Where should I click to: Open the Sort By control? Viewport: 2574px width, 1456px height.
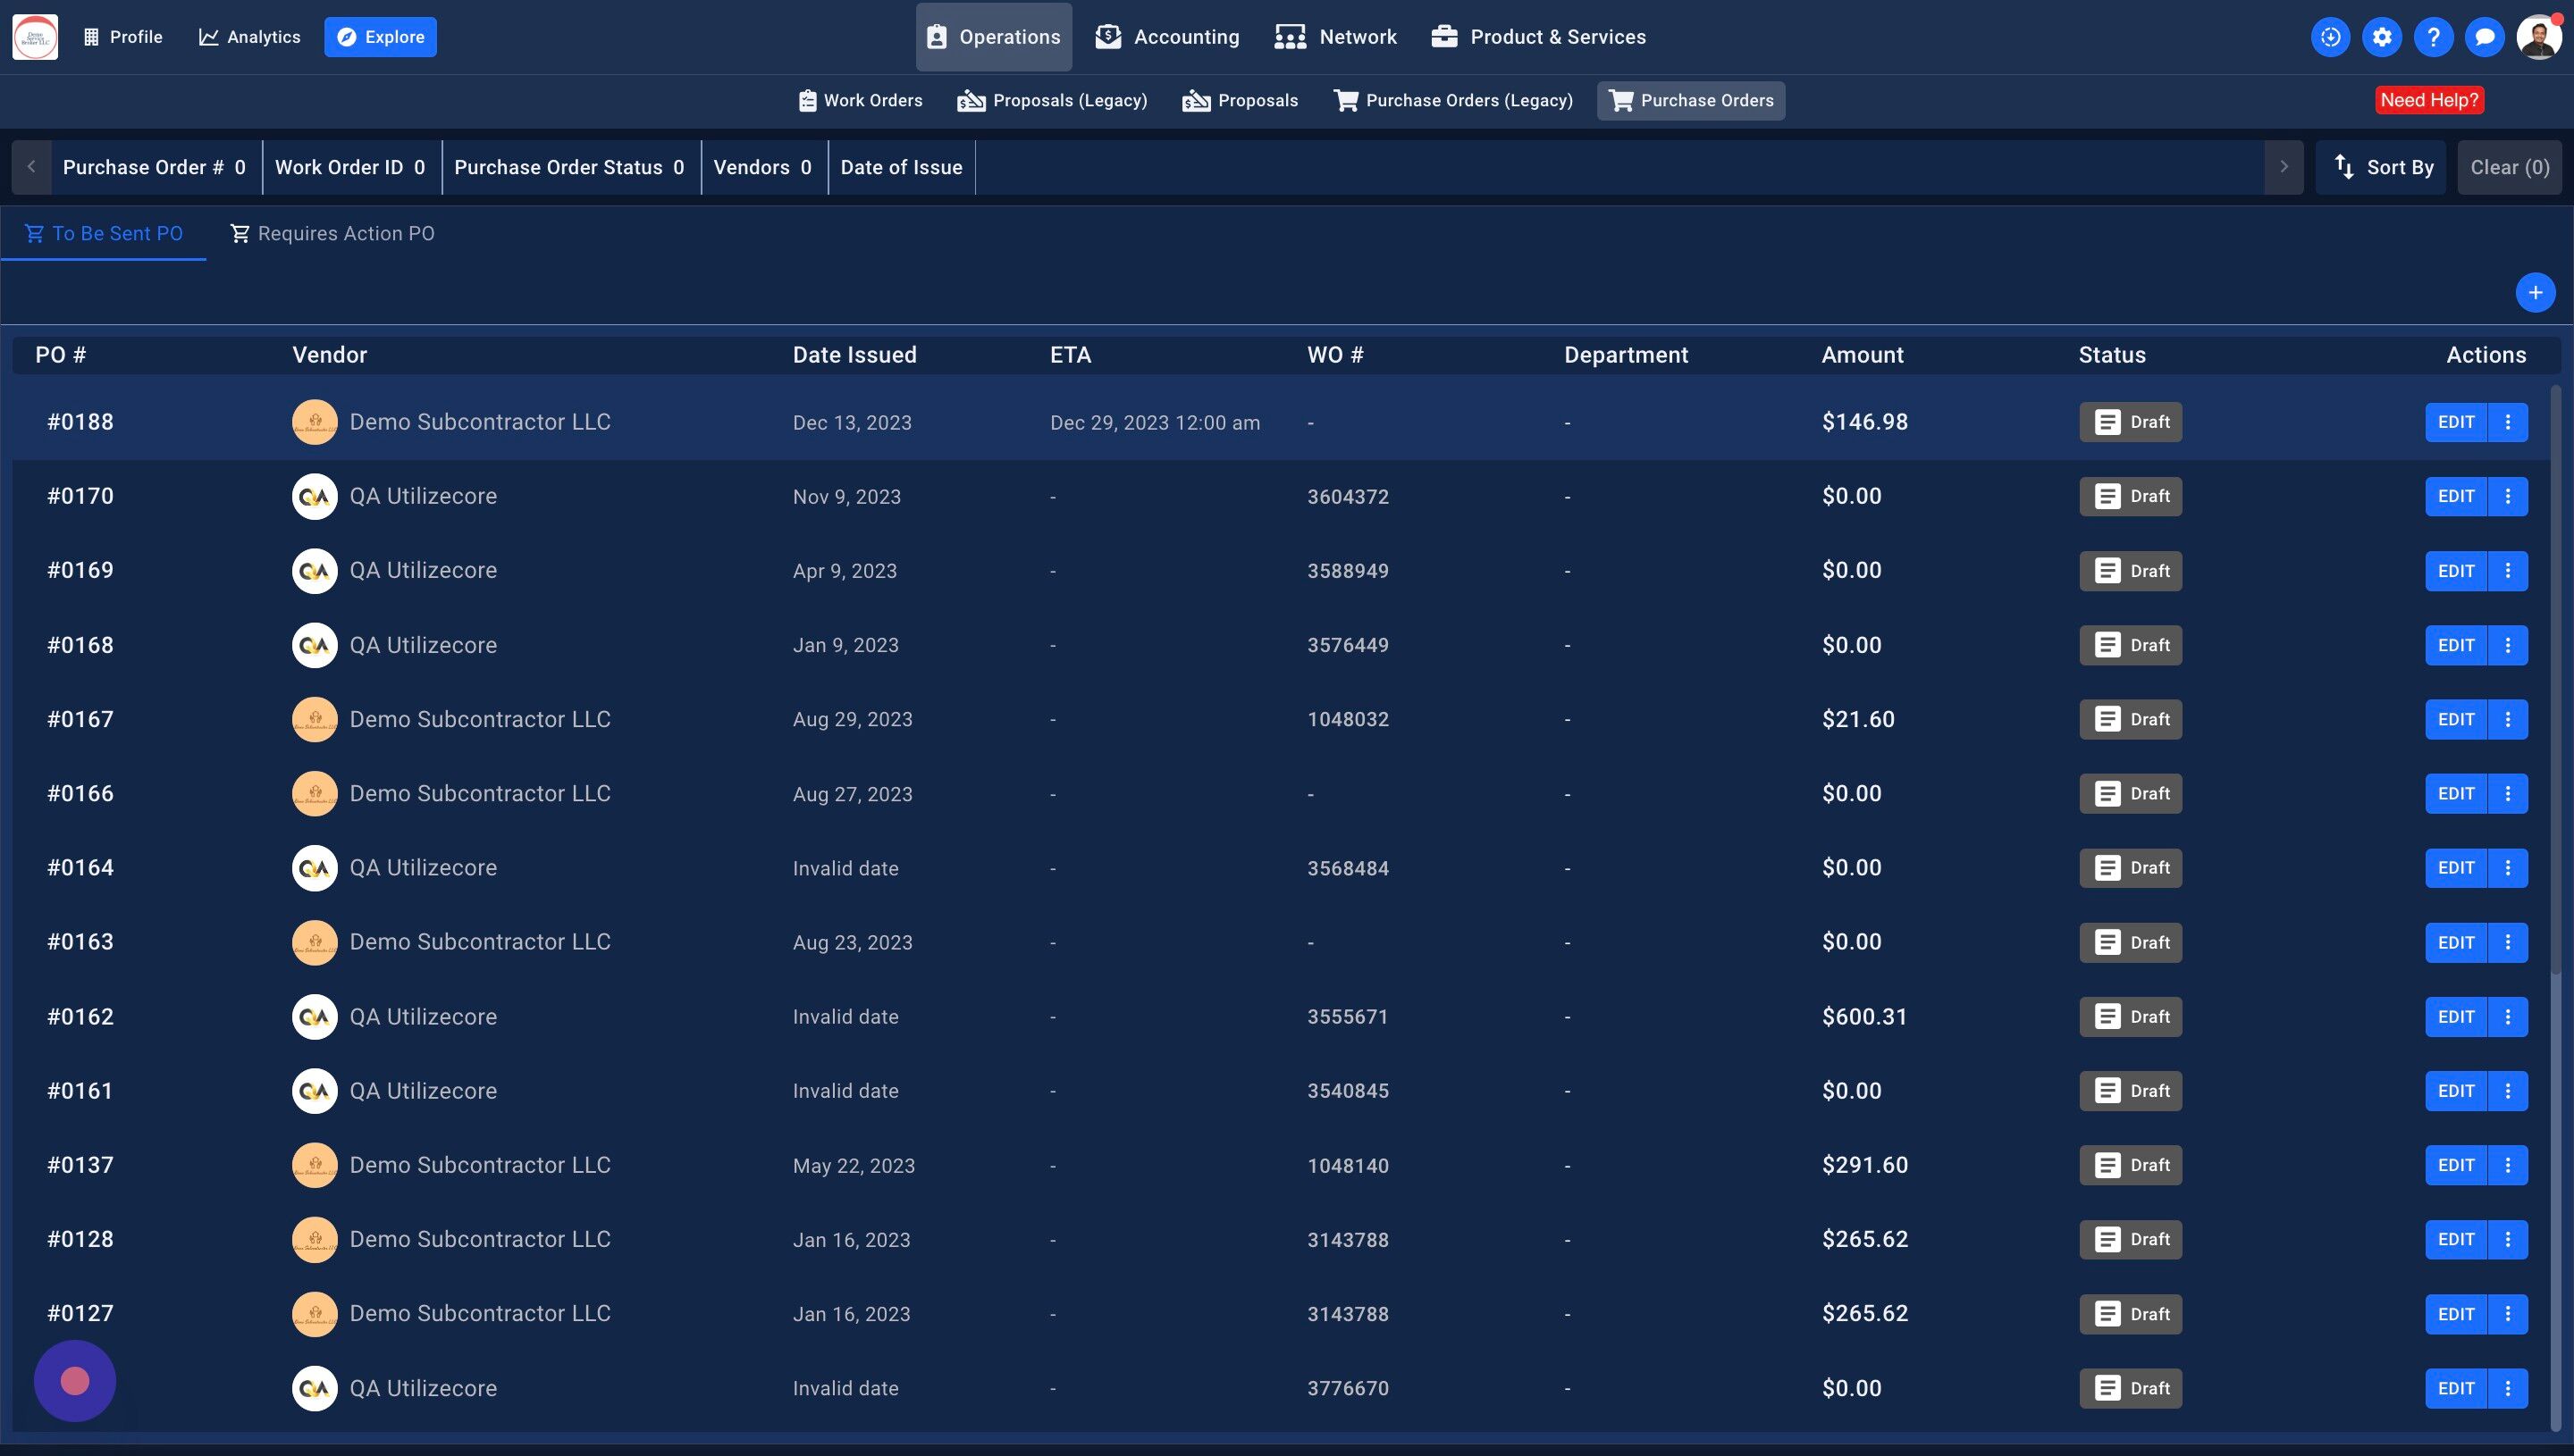coord(2383,167)
